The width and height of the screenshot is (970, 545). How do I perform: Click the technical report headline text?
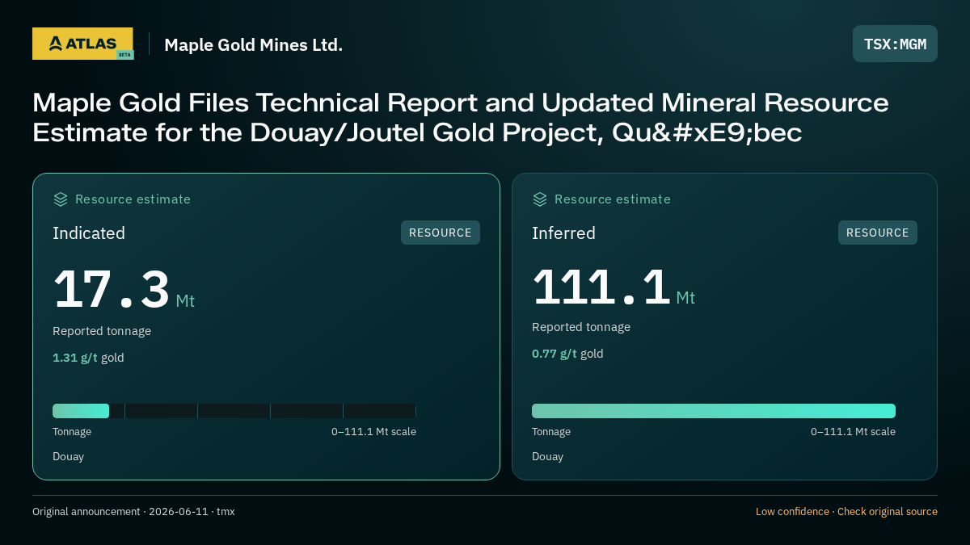461,117
